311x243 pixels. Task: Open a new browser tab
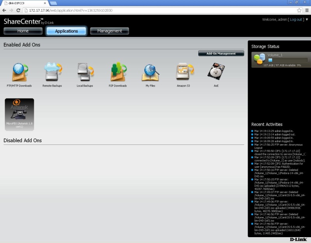[53, 3]
